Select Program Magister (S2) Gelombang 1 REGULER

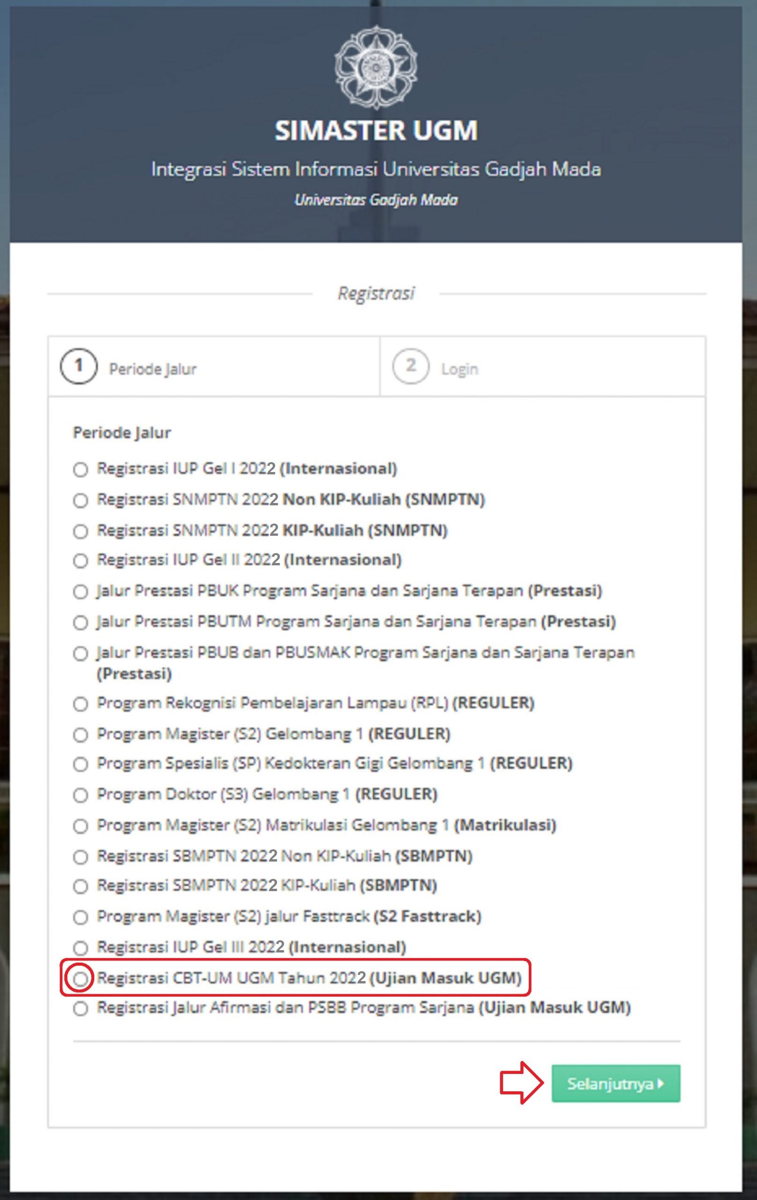point(80,735)
